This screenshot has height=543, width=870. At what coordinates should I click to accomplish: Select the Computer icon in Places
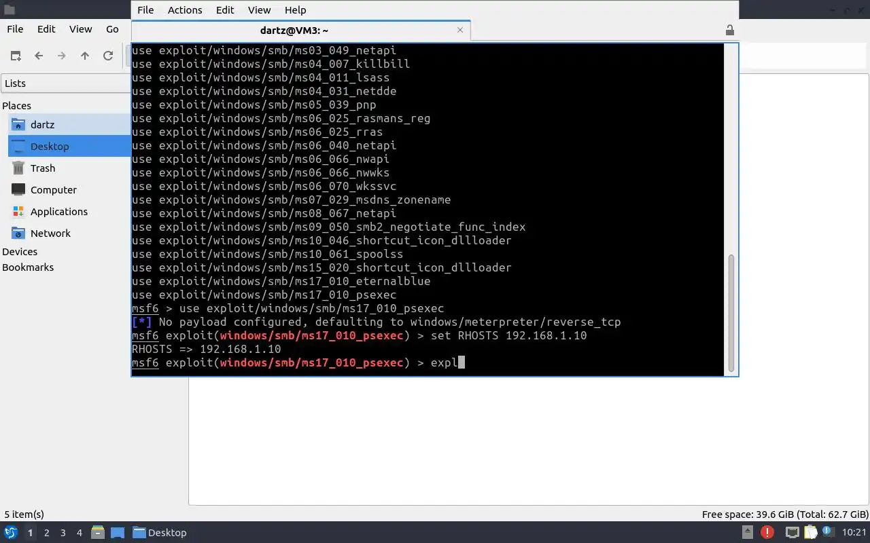(18, 190)
